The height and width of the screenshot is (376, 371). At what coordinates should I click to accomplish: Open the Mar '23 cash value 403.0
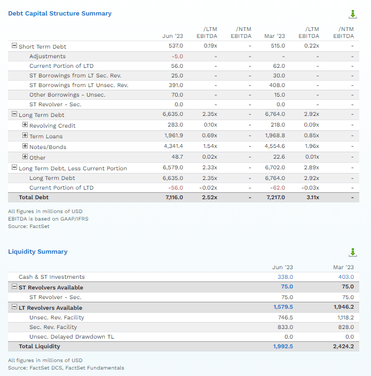(x=346, y=277)
